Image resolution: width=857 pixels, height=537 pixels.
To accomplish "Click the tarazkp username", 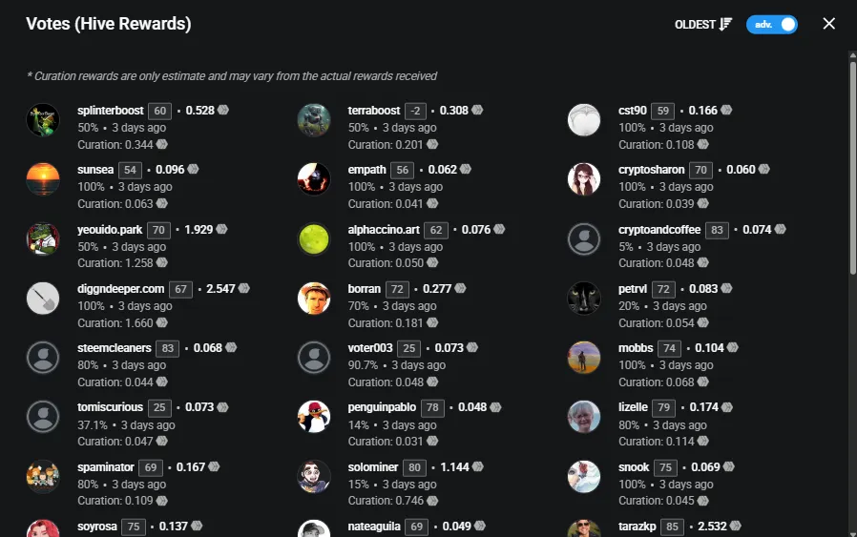I will [637, 527].
